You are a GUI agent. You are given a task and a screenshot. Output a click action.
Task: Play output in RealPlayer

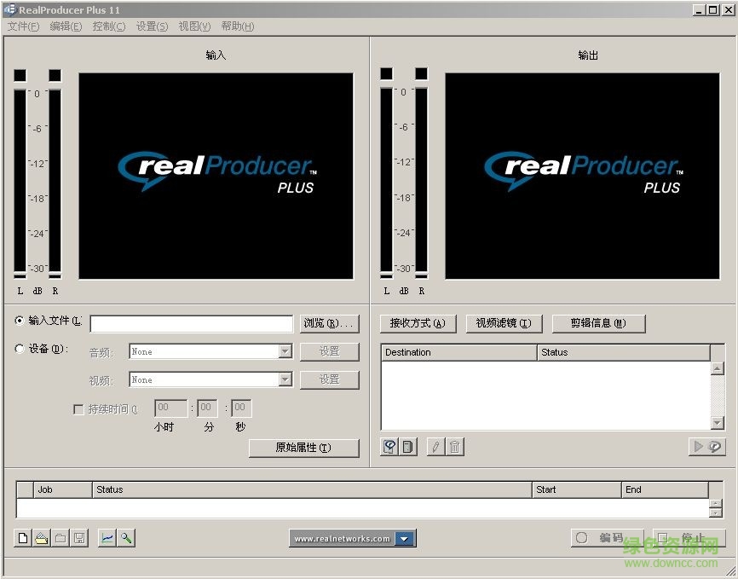coord(714,446)
